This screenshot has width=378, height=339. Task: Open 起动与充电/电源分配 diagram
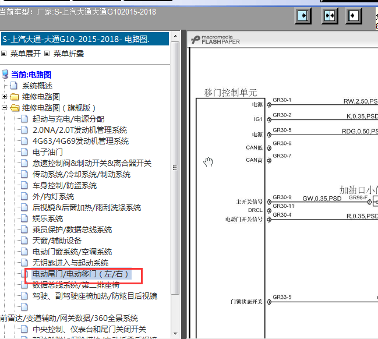coord(69,119)
